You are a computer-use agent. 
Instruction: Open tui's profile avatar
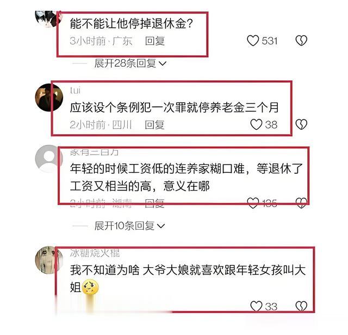tap(49, 98)
